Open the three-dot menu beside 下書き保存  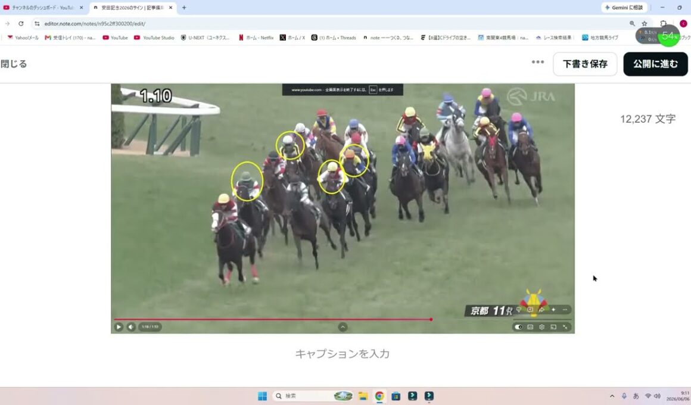coord(538,62)
